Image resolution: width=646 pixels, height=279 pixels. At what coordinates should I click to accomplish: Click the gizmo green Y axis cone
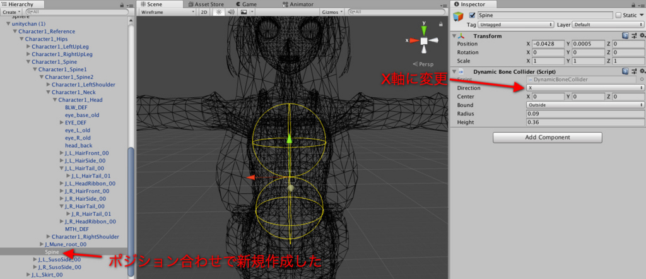(x=423, y=30)
